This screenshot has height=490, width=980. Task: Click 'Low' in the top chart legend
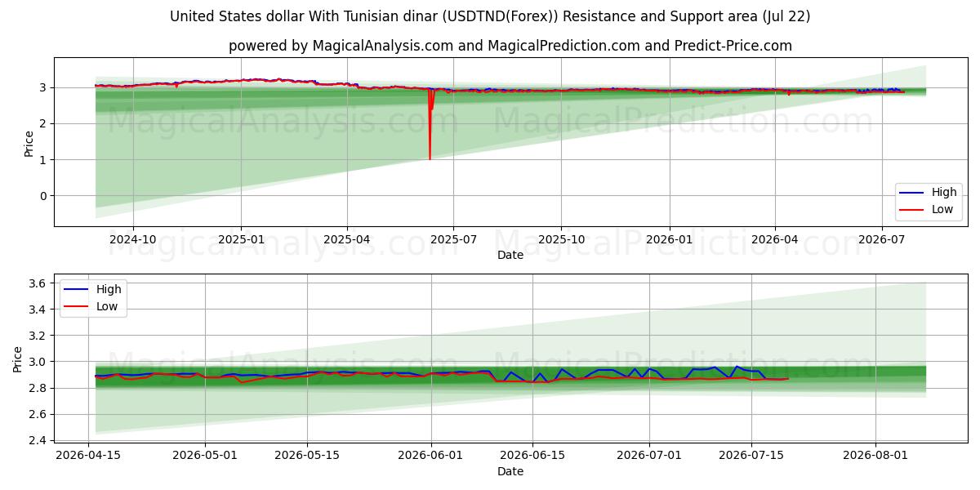[942, 210]
